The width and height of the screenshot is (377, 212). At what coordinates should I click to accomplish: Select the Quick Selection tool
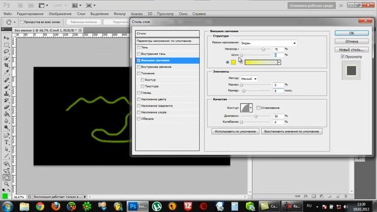6,58
